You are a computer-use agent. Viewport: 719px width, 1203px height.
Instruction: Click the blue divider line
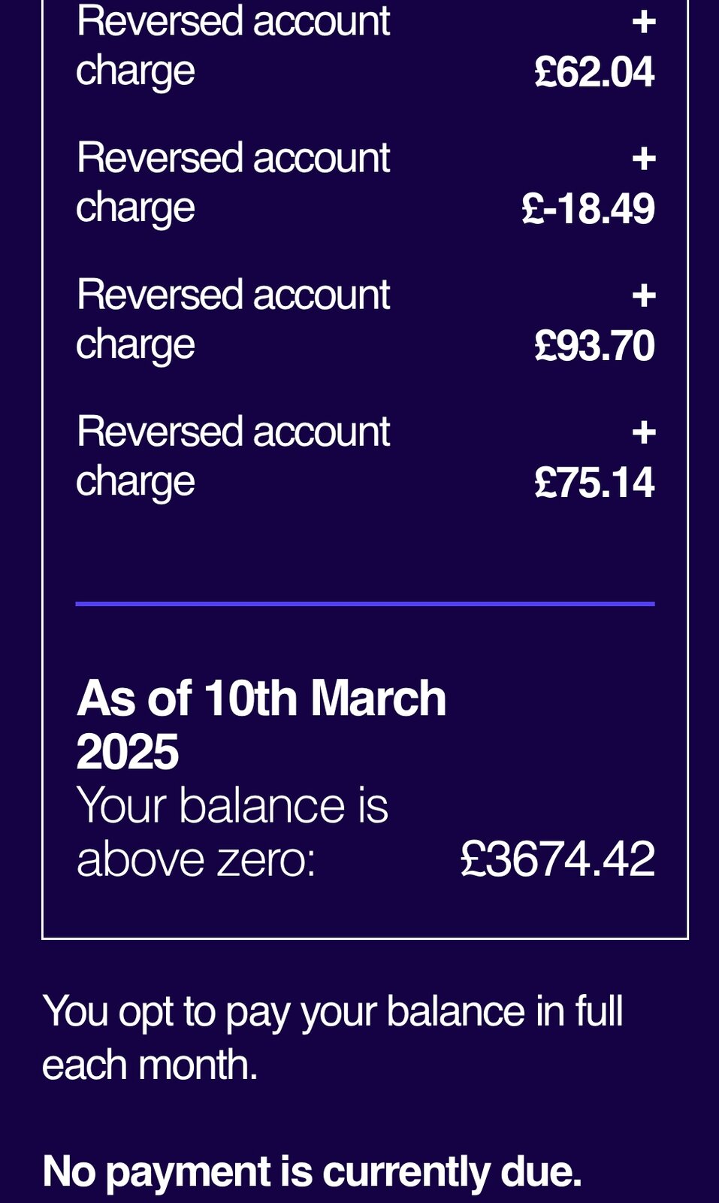point(365,603)
